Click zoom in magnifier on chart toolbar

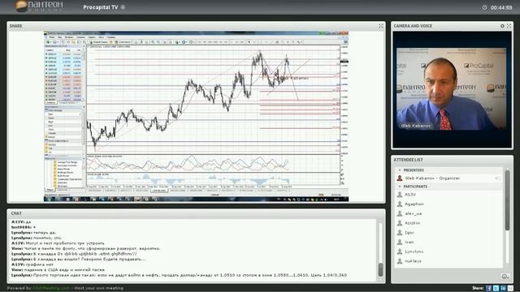(x=153, y=42)
